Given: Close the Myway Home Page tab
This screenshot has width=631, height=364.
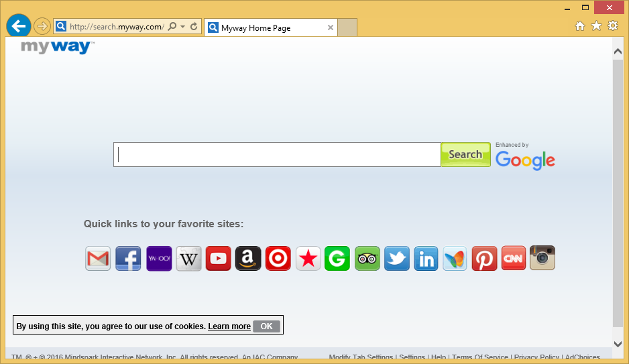Looking at the screenshot, I should [x=331, y=27].
